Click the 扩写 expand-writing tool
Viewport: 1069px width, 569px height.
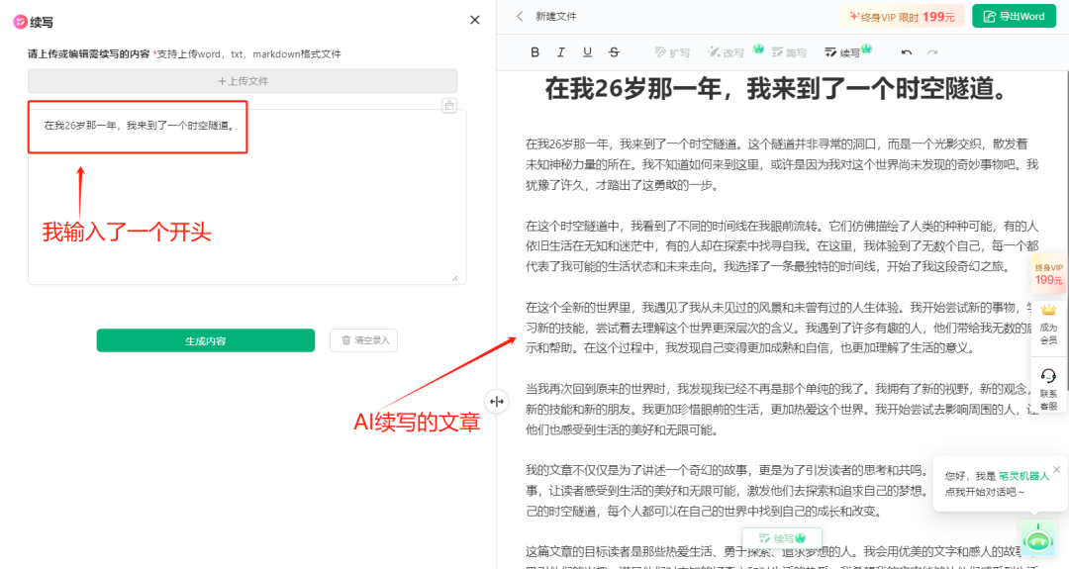tap(671, 52)
